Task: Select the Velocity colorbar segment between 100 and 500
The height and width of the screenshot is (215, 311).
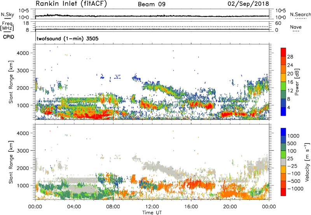Action: point(283,147)
